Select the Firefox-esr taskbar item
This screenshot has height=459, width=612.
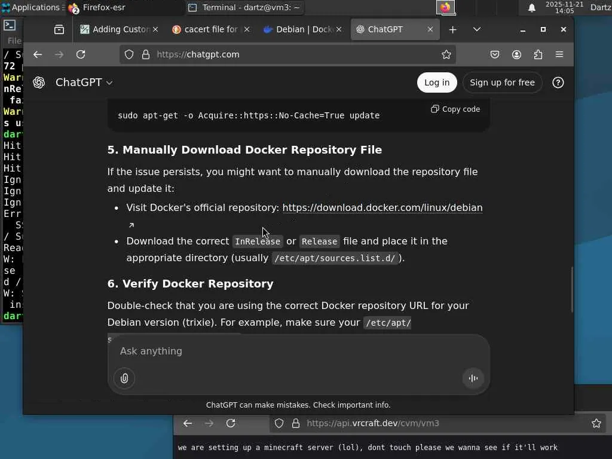point(125,7)
